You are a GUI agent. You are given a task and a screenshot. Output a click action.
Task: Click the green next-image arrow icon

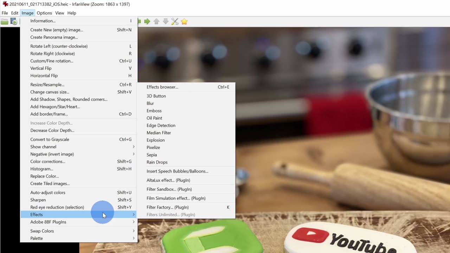[147, 22]
